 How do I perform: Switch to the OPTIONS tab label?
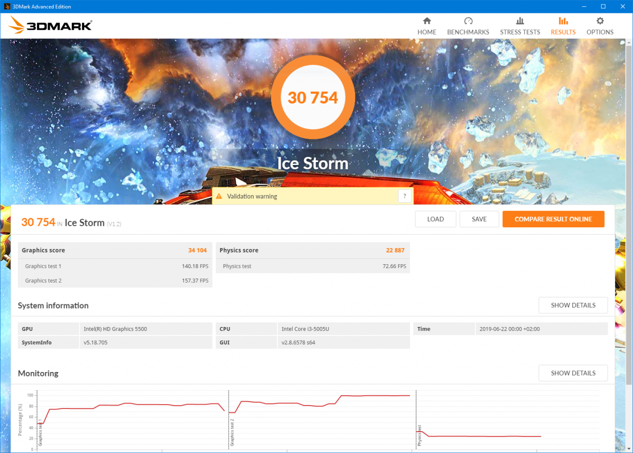click(x=600, y=32)
